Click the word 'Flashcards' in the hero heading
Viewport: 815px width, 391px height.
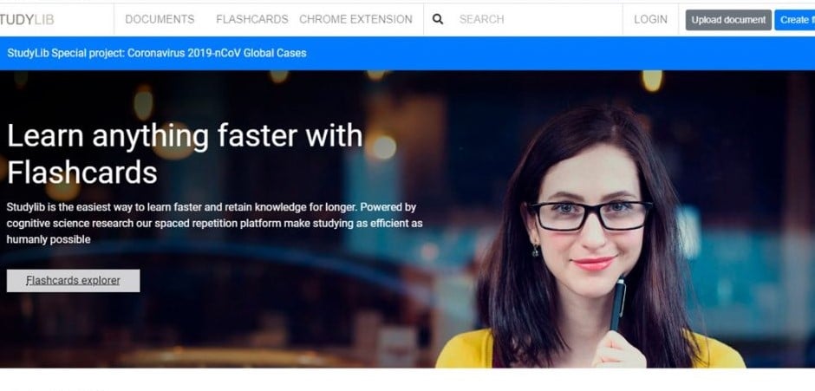coord(82,173)
